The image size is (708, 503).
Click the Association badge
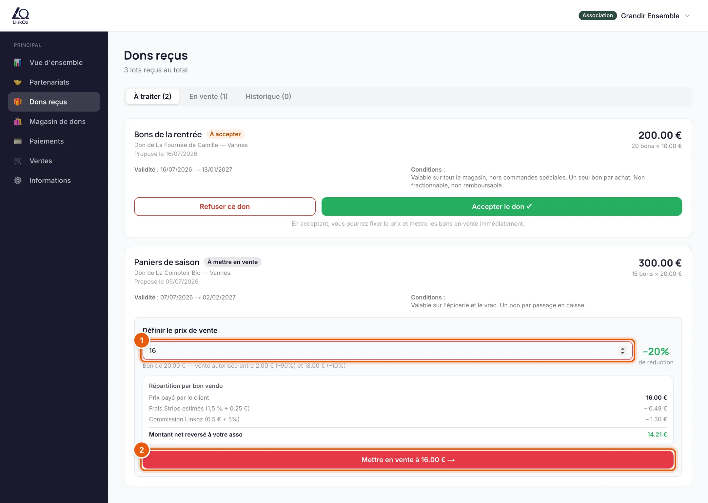598,16
